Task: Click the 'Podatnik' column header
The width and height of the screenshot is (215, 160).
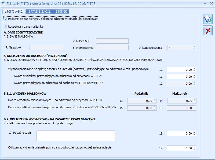Action: (141, 94)
